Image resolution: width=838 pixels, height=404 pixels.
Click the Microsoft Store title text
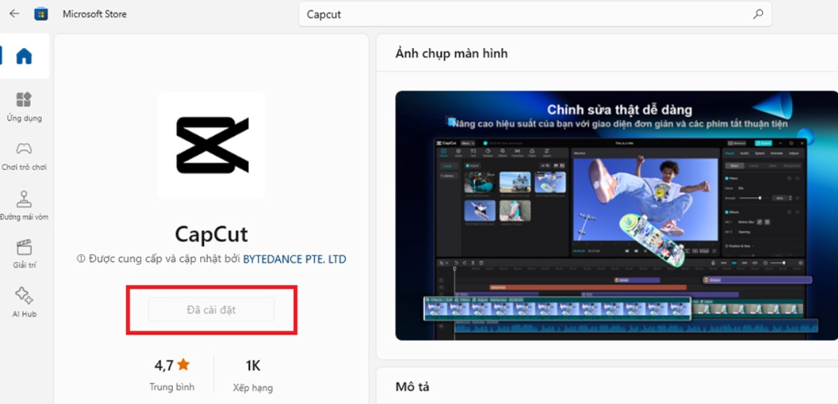click(x=95, y=14)
